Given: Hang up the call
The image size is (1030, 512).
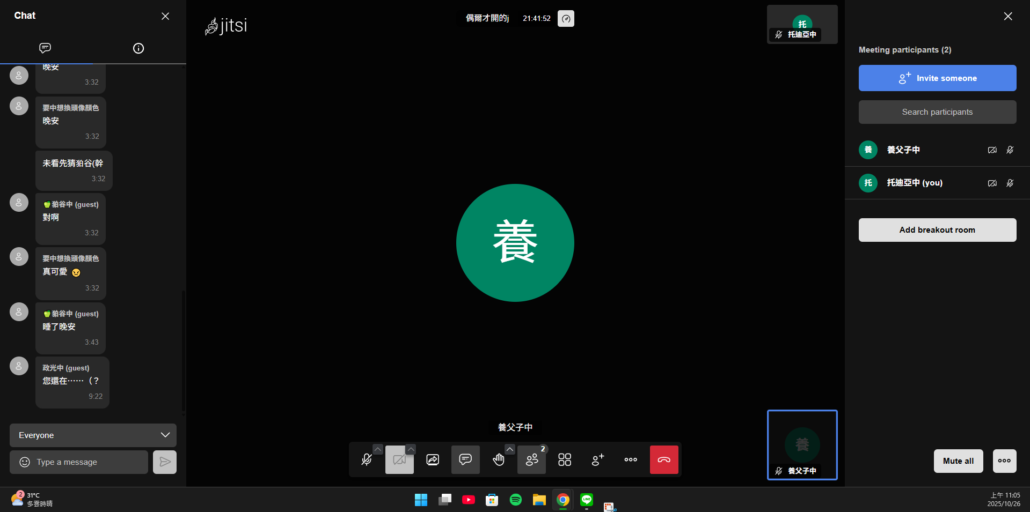Looking at the screenshot, I should coord(664,460).
